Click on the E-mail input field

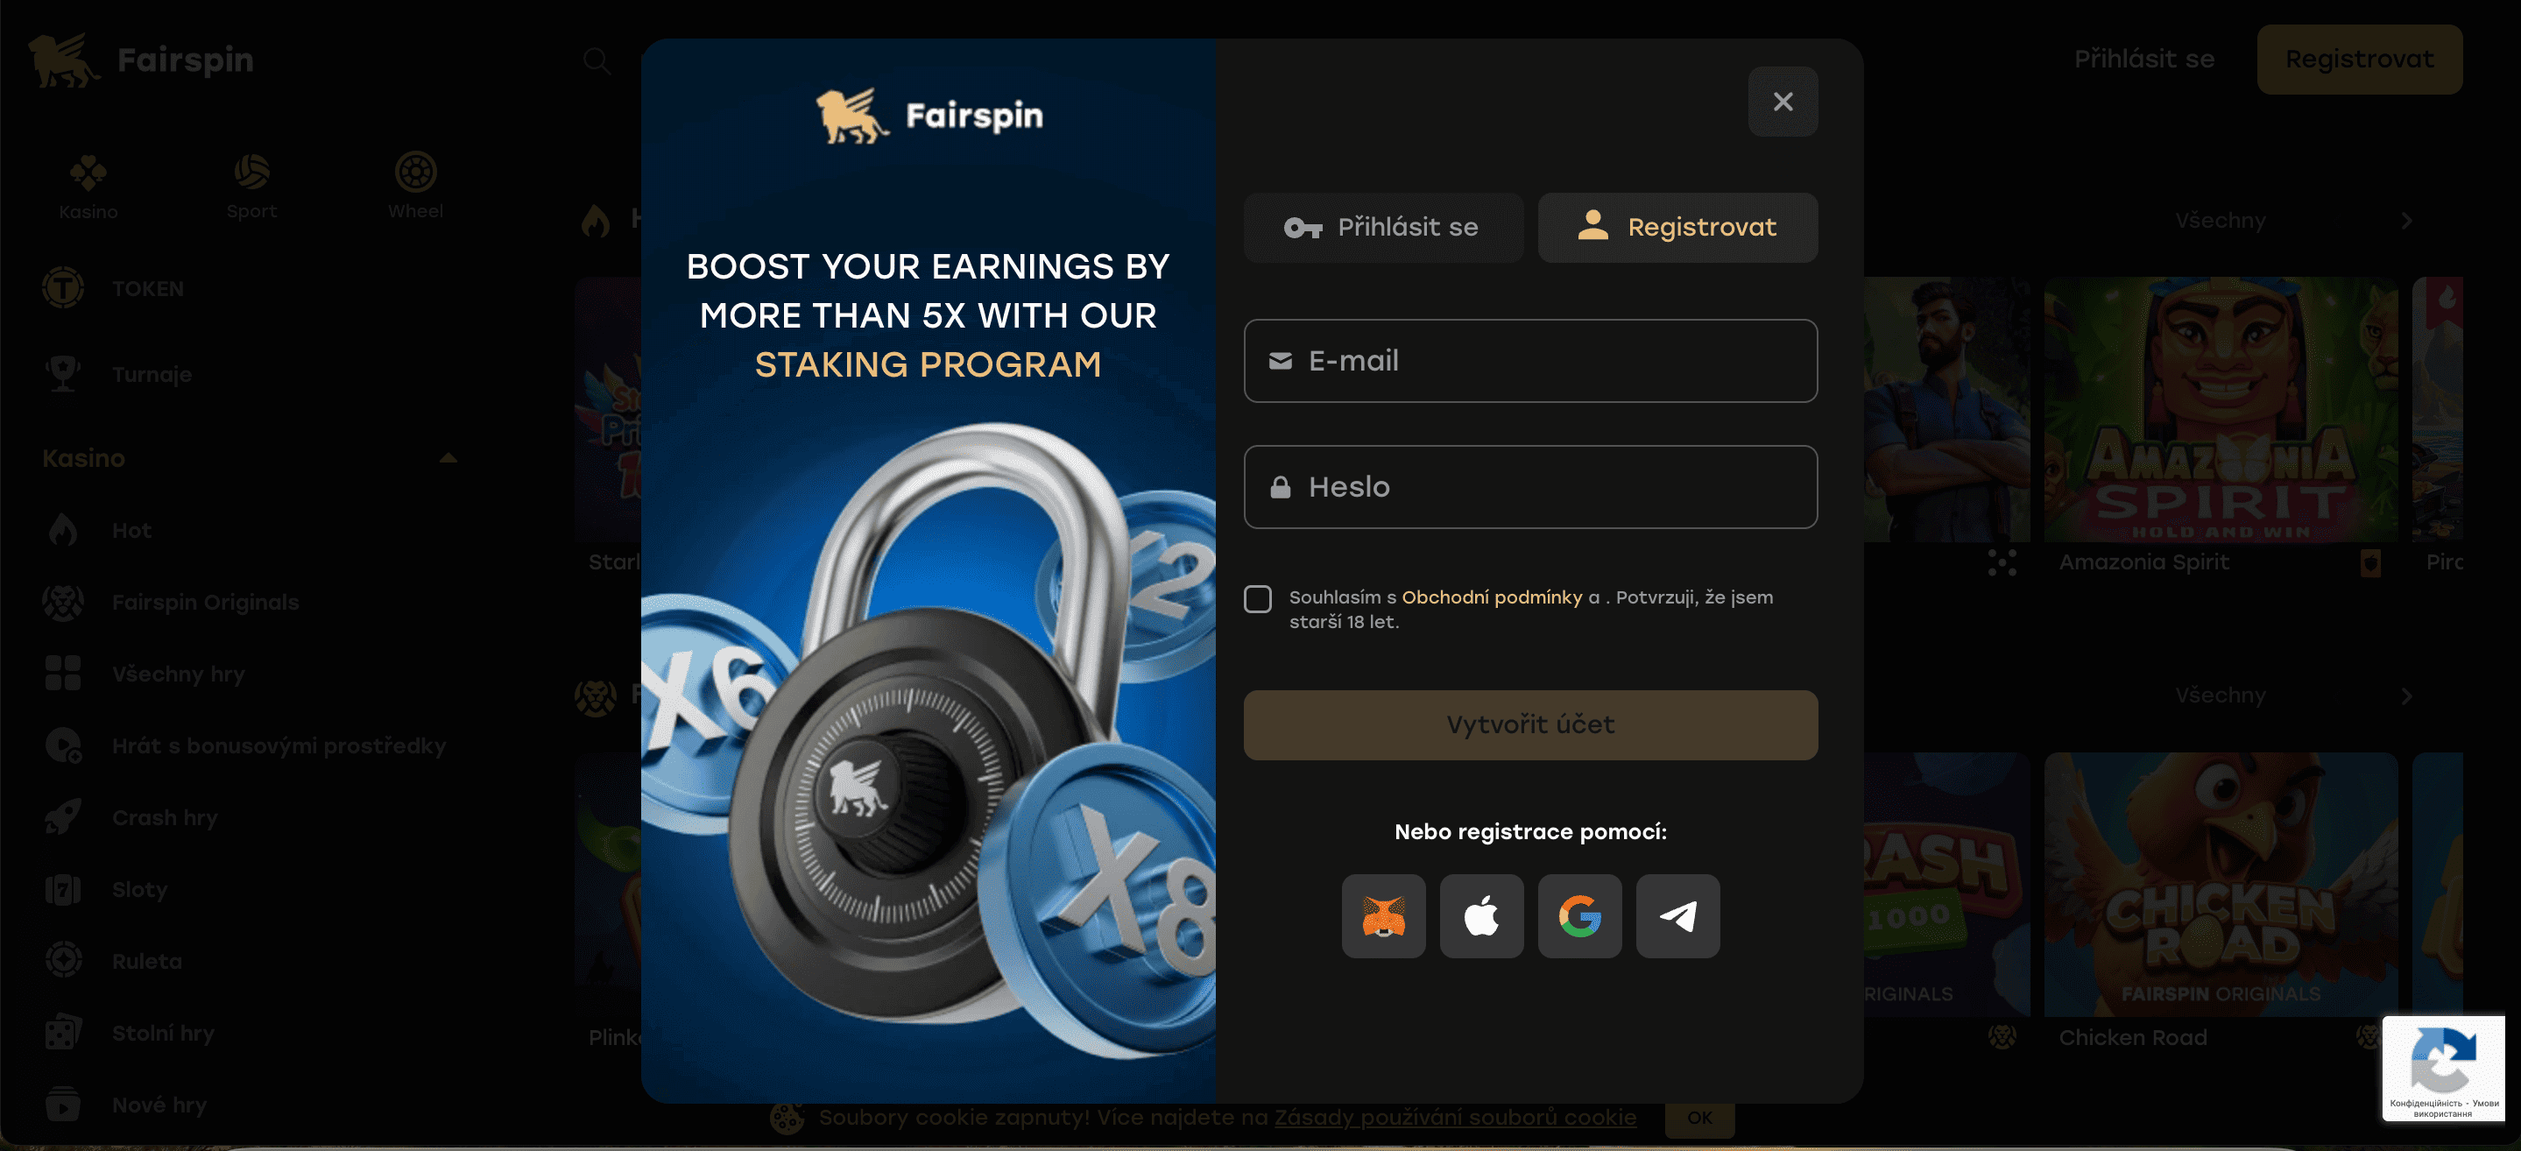coord(1530,360)
